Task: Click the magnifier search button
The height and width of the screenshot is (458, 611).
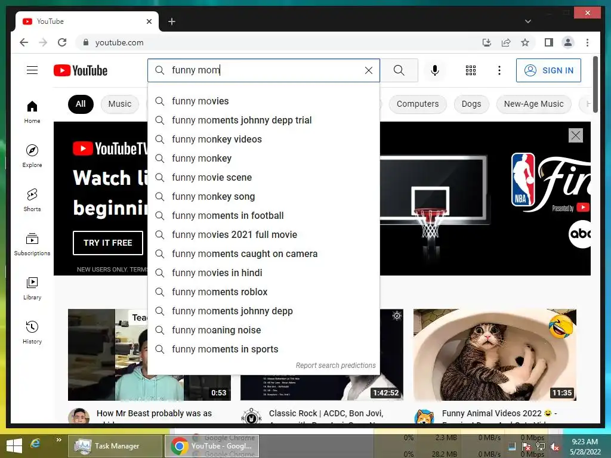Action: [399, 70]
